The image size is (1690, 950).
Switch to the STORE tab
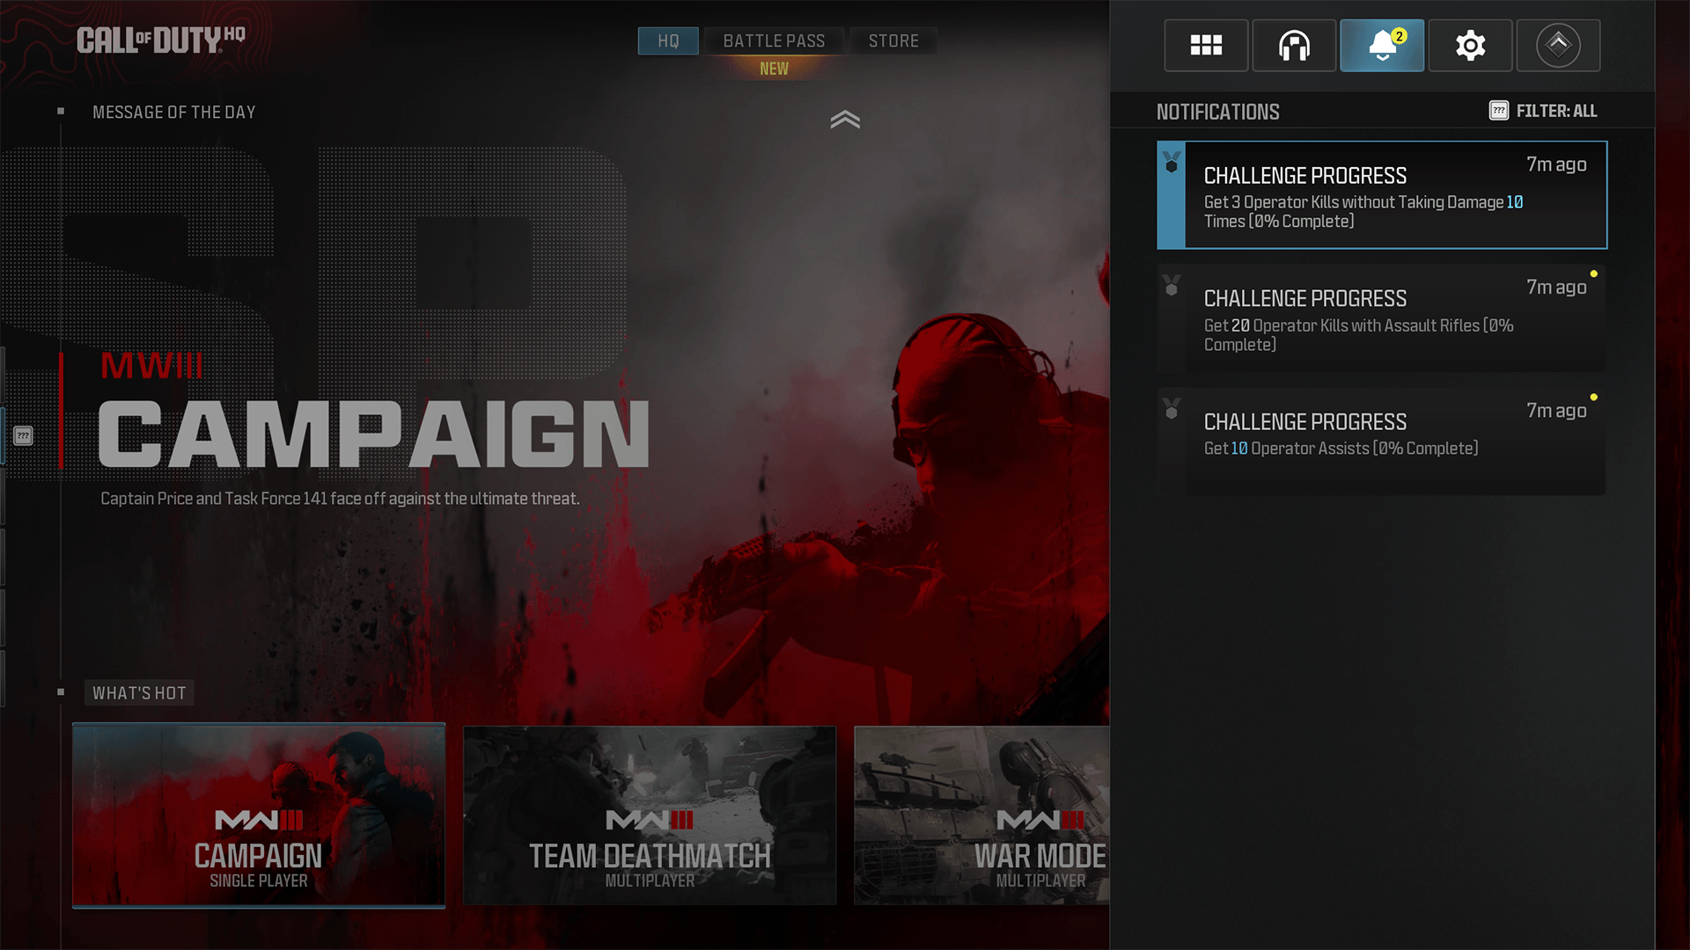tap(893, 40)
